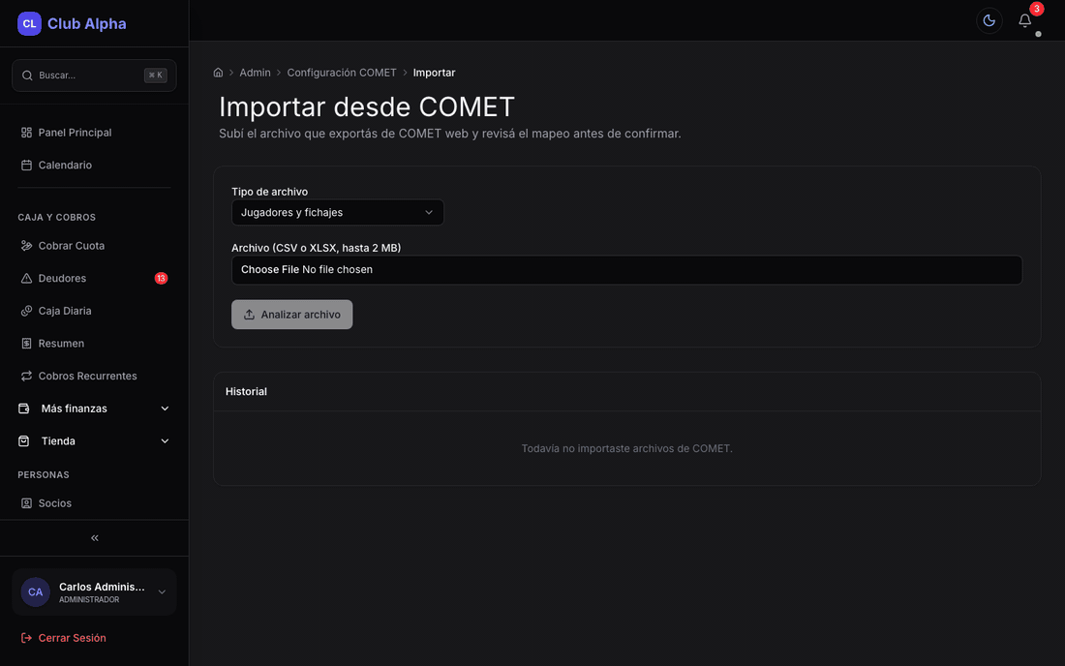Click the Importar desde COMET heading
The image size is (1065, 666).
click(x=367, y=106)
